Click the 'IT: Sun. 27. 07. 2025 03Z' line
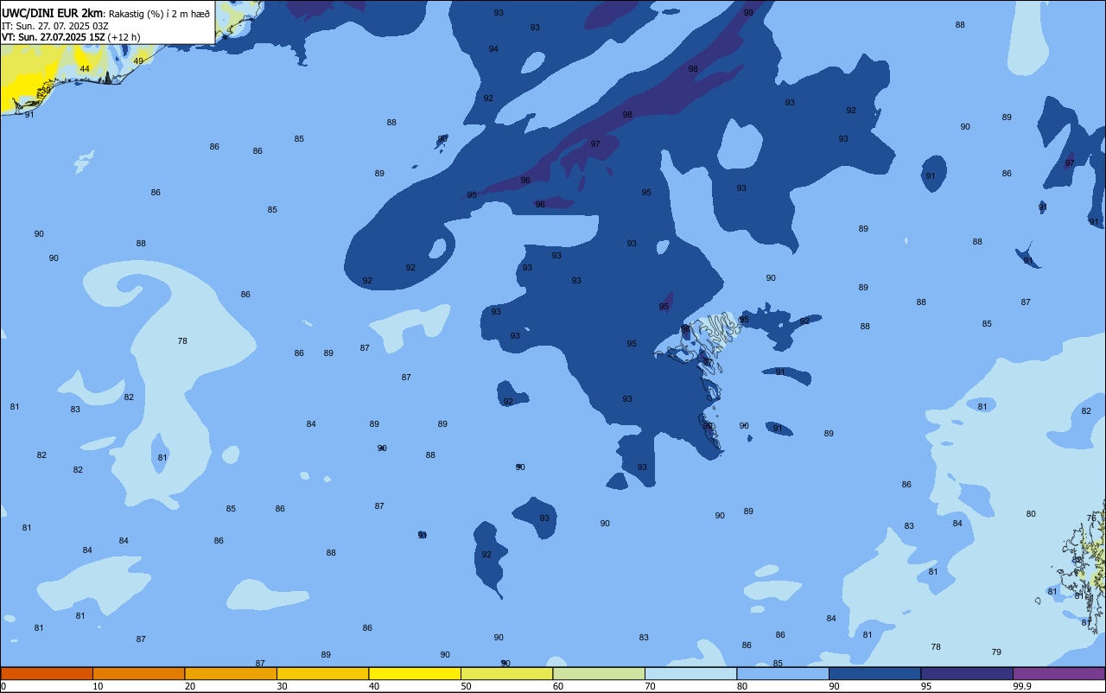 [54, 26]
